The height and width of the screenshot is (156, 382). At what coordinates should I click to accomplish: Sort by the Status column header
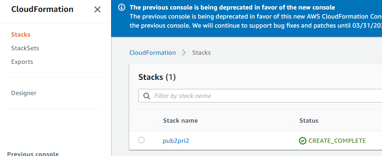[x=308, y=121]
